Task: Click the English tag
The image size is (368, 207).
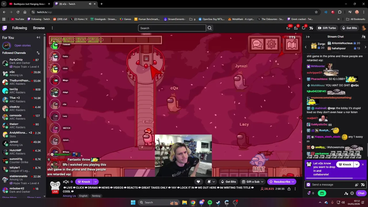Action: (83, 196)
